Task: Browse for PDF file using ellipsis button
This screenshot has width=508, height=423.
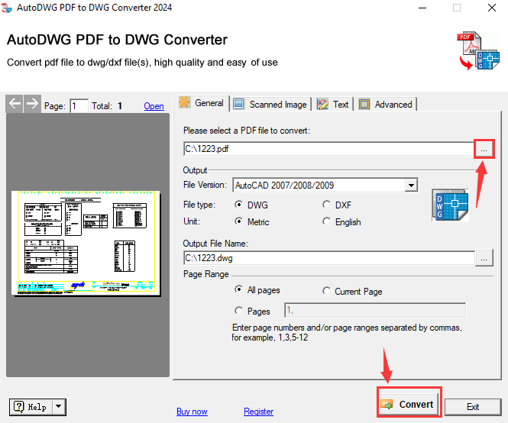Action: click(x=484, y=149)
